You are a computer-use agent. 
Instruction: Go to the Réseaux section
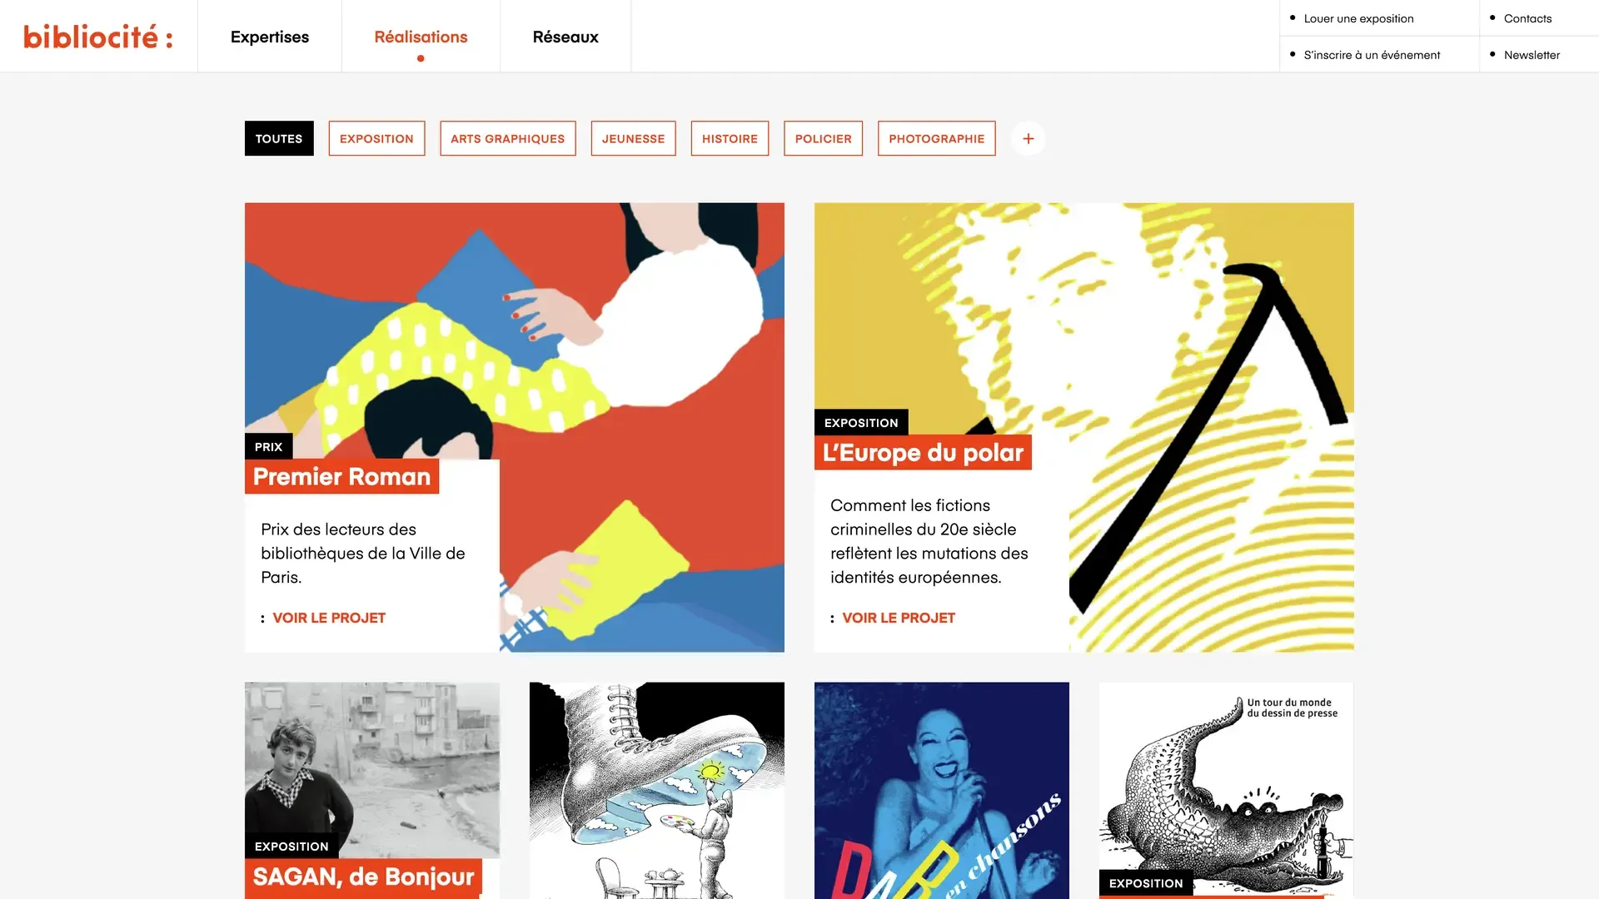565,37
